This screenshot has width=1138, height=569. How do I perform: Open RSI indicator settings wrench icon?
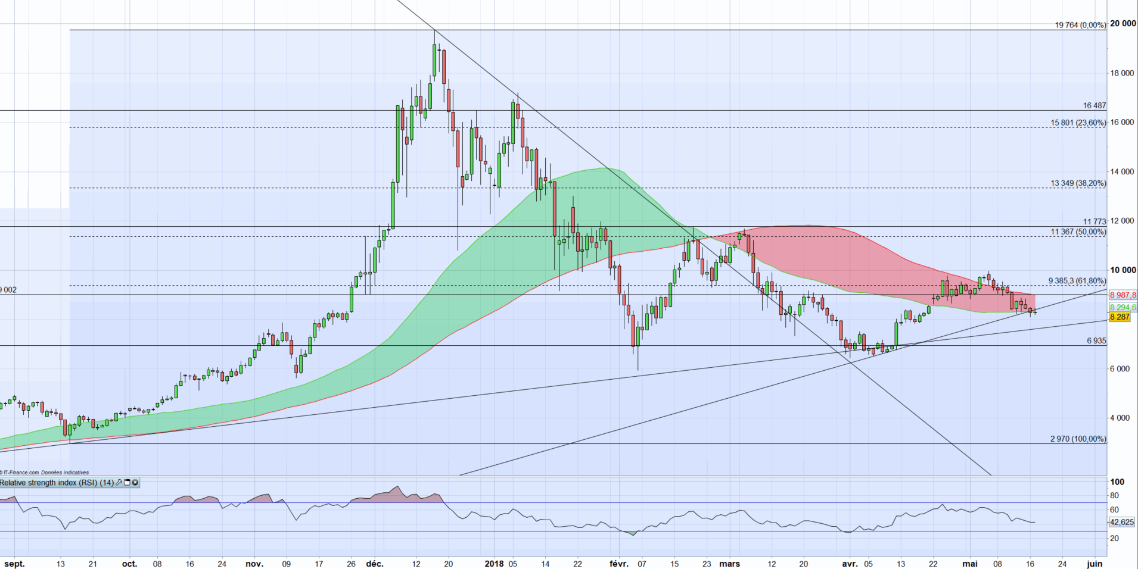tap(119, 483)
